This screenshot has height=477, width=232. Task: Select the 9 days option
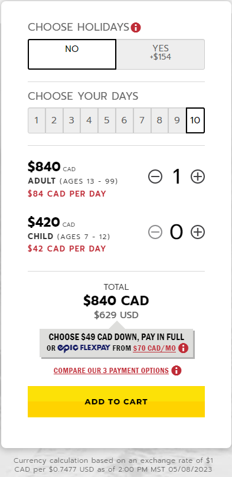[x=177, y=120]
